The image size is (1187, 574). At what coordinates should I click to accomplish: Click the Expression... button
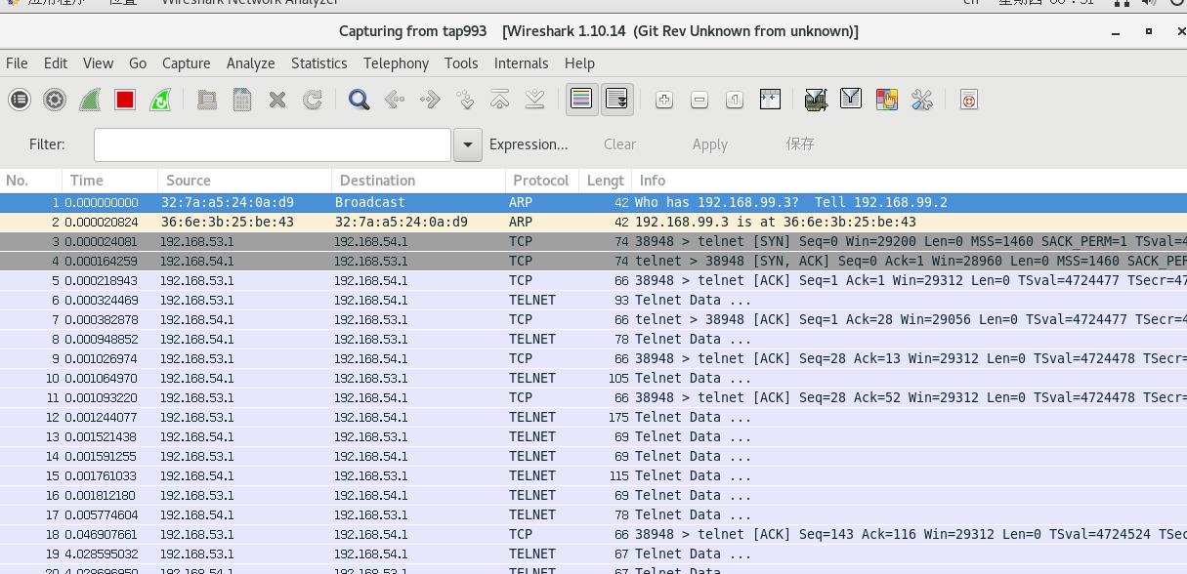click(x=529, y=144)
